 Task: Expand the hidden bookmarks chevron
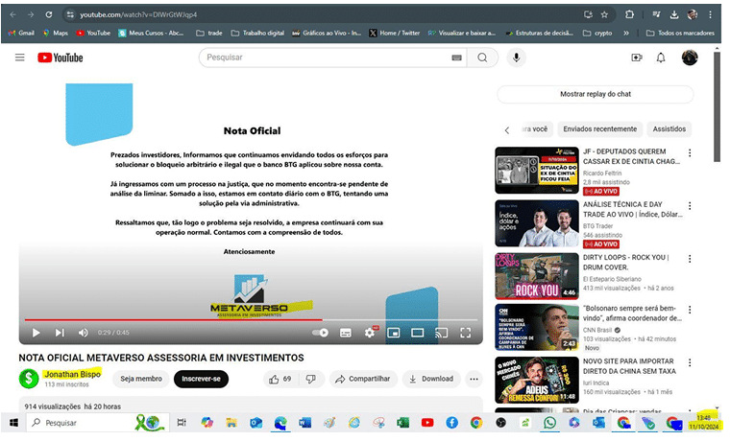(626, 33)
